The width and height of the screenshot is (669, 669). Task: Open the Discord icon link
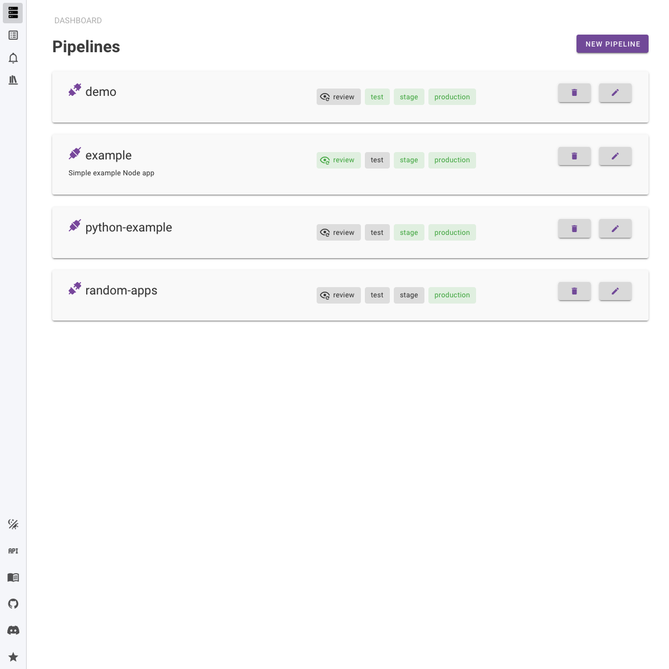[13, 630]
